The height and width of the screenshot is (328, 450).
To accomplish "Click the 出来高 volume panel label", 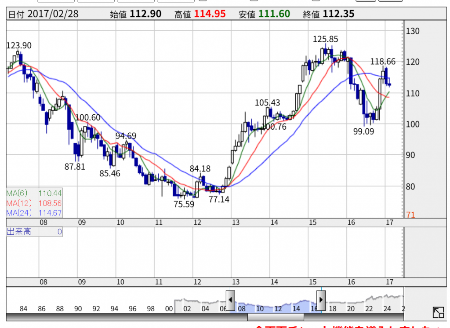I will pos(19,232).
